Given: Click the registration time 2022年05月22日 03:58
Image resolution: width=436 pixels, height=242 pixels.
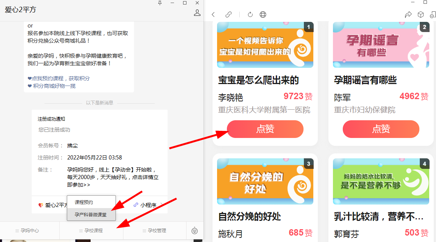Looking at the screenshot, I should coord(94,158).
